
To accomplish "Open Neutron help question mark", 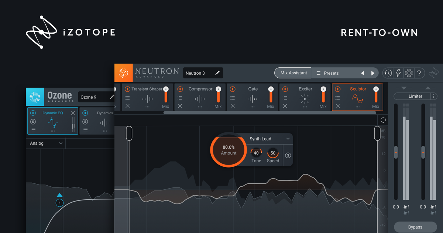I will (x=419, y=73).
